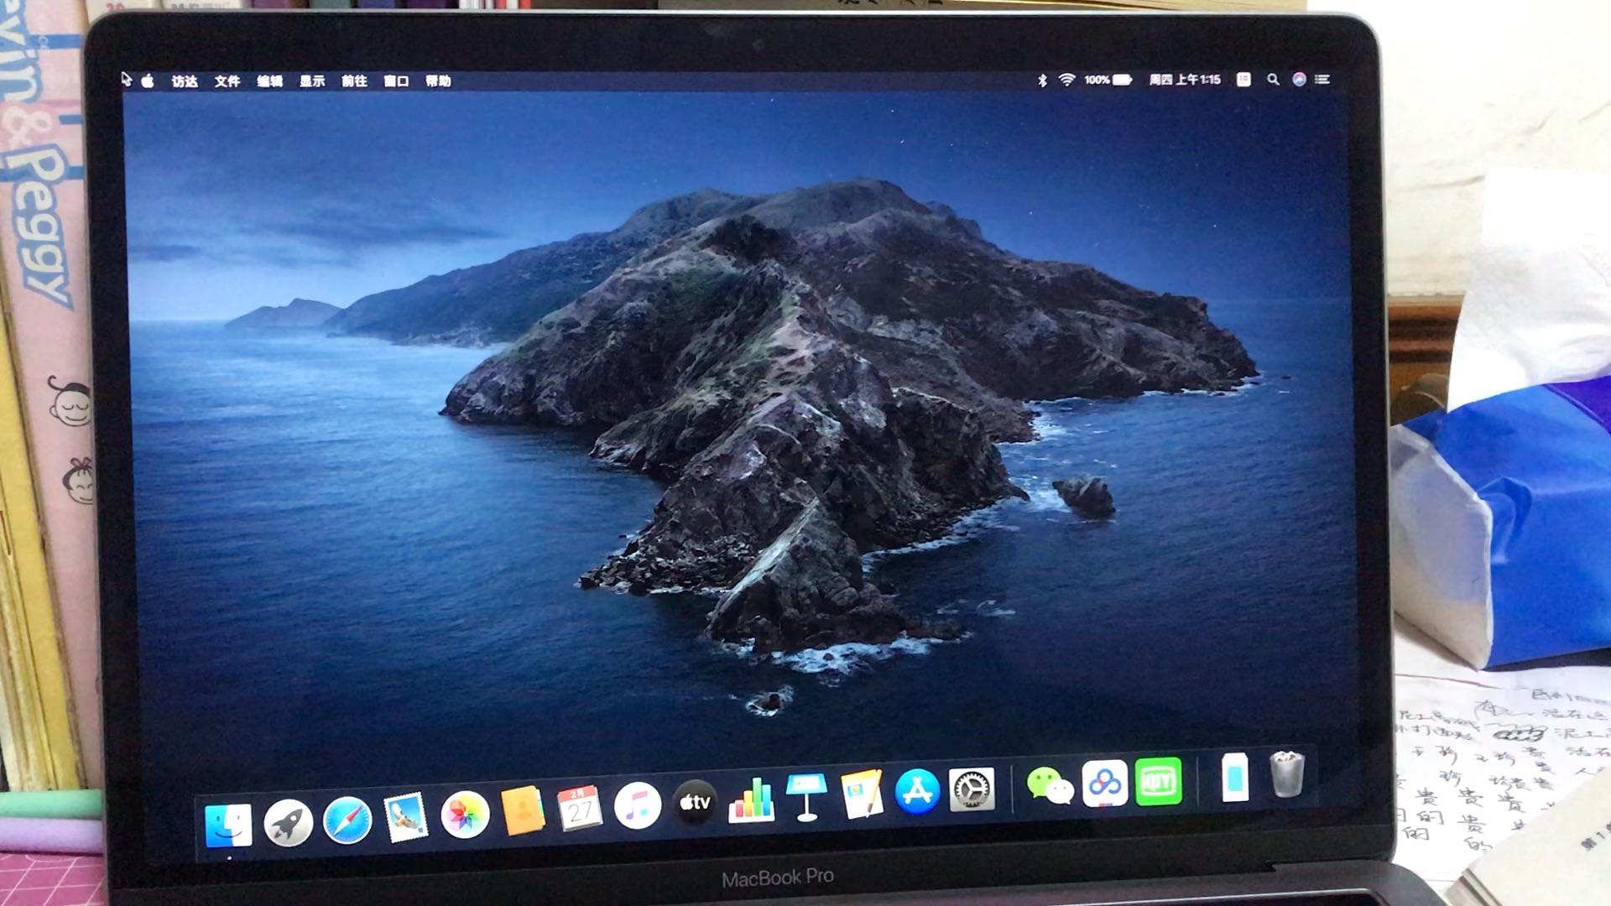Launch Safari from the Dock
1611x906 pixels.
point(347,820)
